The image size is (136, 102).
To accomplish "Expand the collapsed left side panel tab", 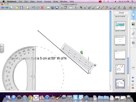I will coord(2,48).
